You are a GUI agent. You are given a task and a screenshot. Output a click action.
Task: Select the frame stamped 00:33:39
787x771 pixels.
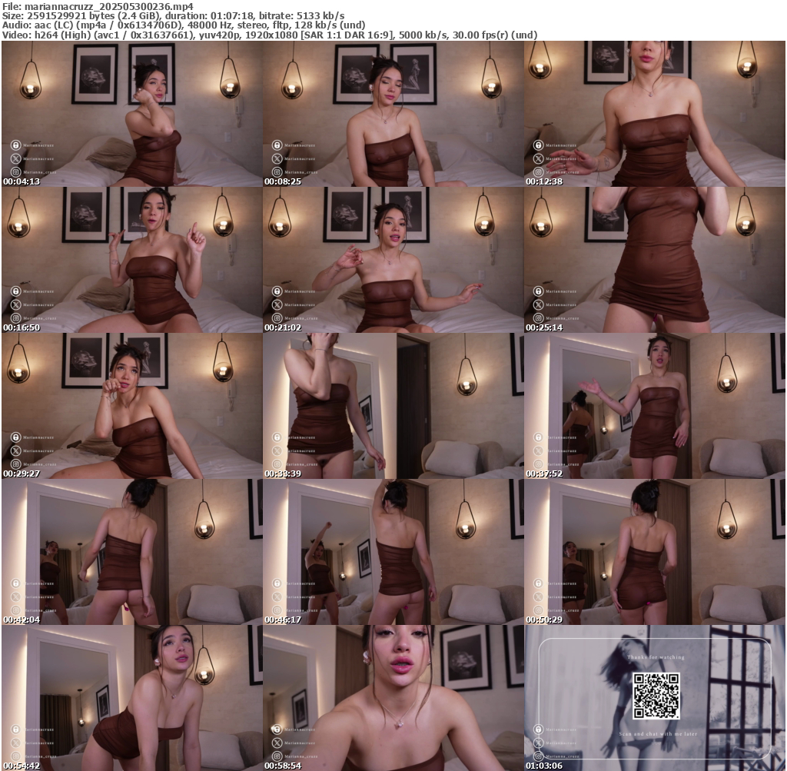393,406
